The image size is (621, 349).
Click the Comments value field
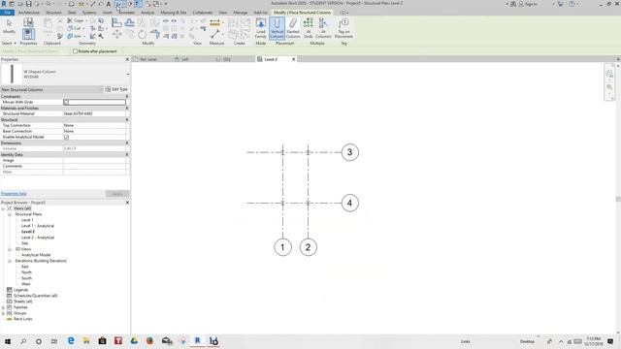[95, 166]
